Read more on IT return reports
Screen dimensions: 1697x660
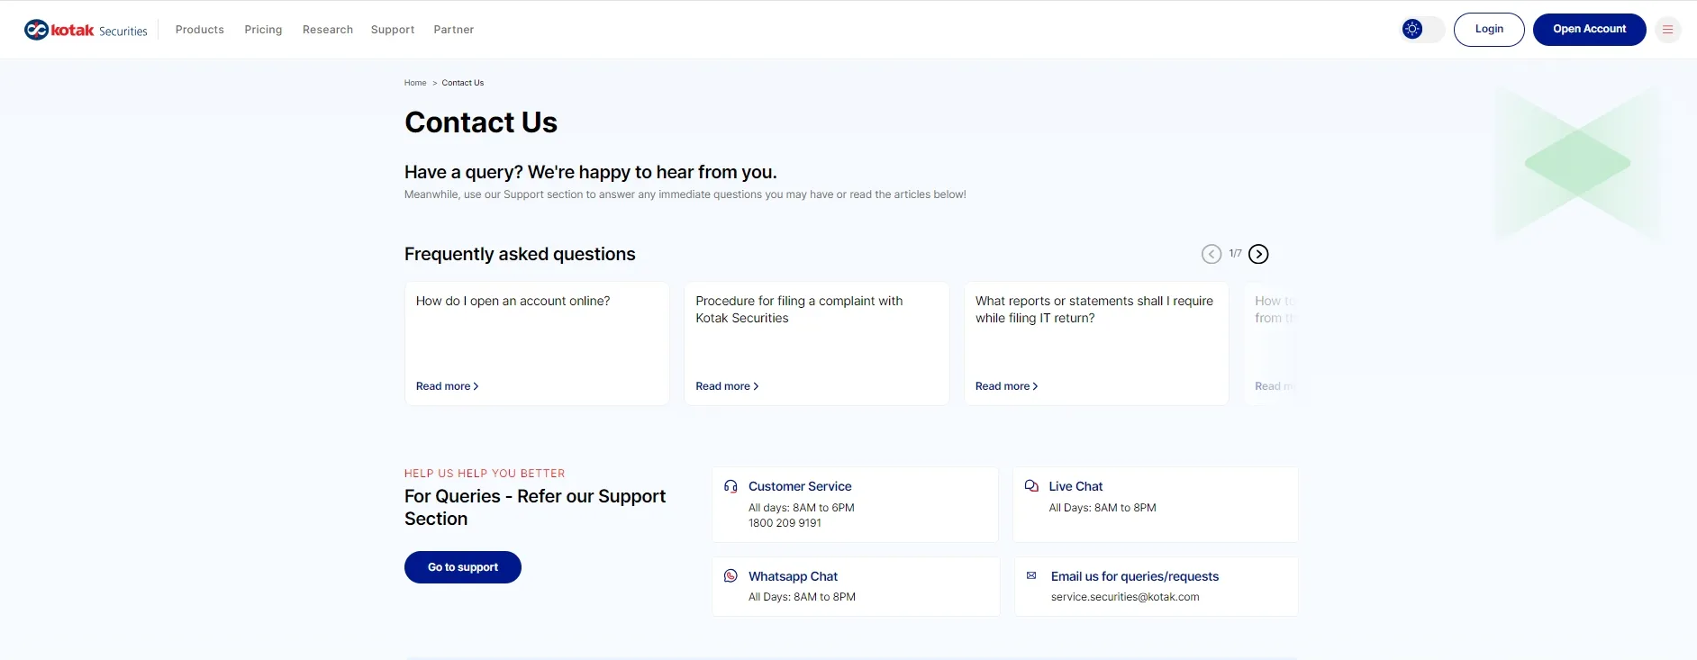[1007, 386]
